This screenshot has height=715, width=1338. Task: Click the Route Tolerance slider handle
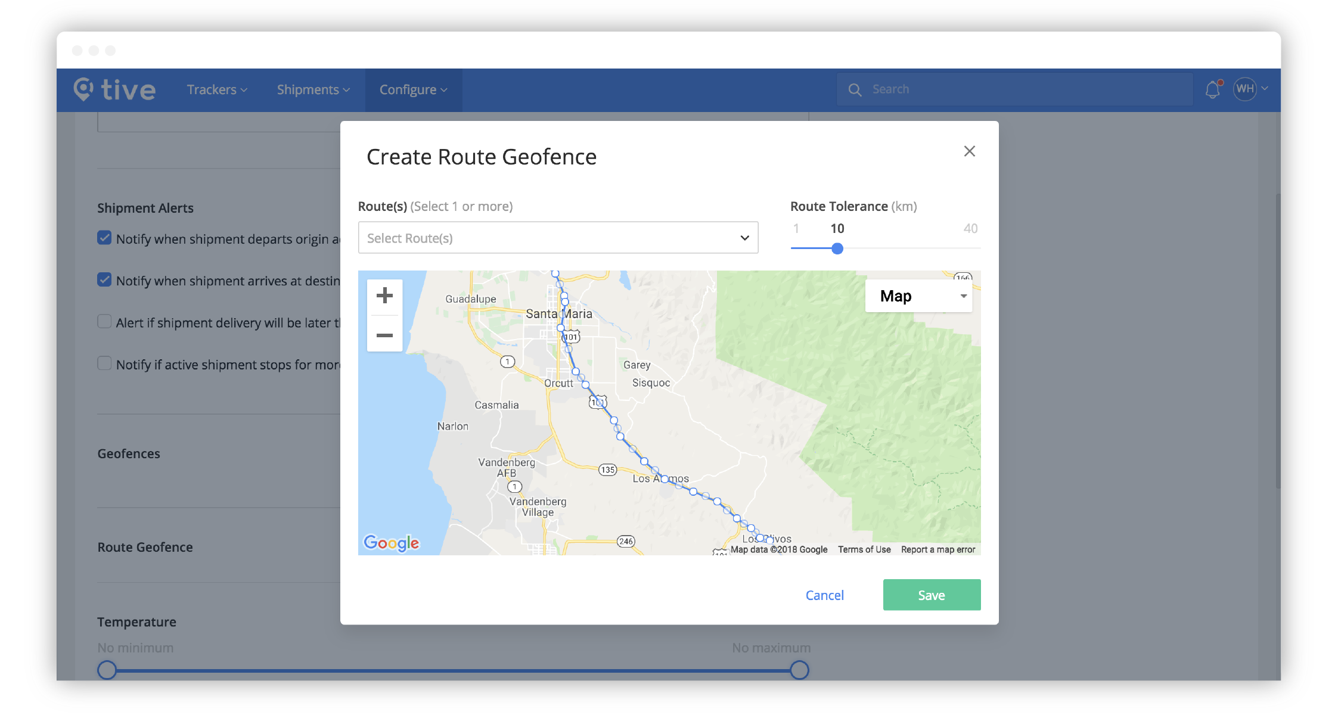[837, 248]
